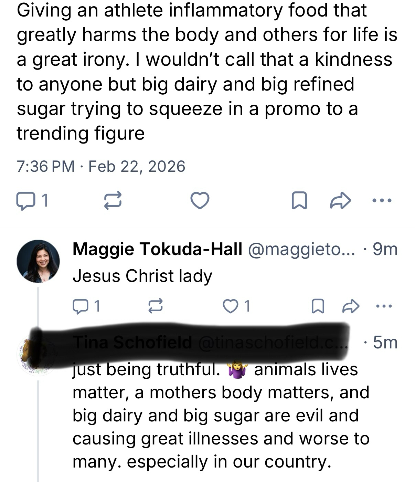Open the 5m timestamp on redacted reply

(385, 343)
